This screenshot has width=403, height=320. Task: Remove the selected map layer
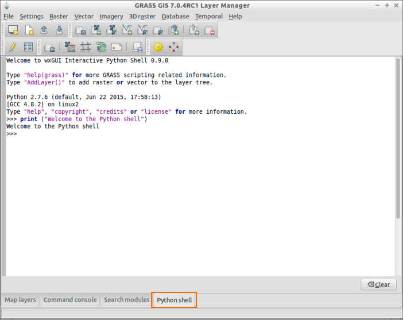(210, 30)
